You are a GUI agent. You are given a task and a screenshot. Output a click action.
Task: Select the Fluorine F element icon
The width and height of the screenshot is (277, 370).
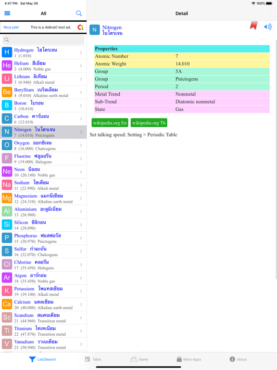(x=7, y=158)
